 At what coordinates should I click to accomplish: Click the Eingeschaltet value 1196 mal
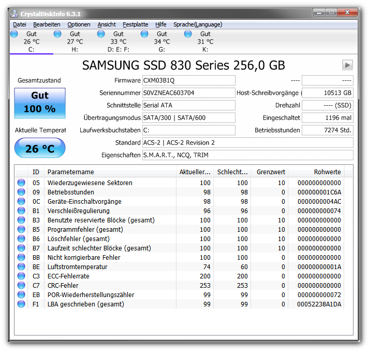coord(328,118)
